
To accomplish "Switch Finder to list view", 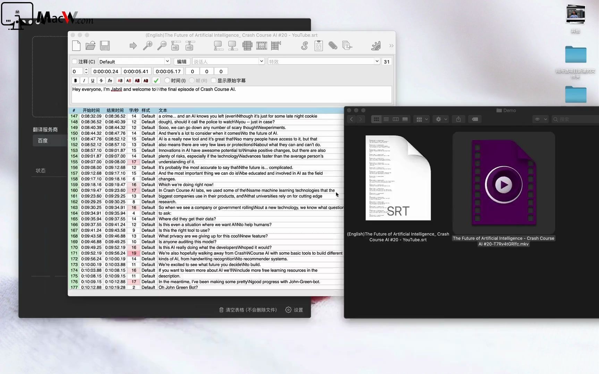I will point(386,119).
